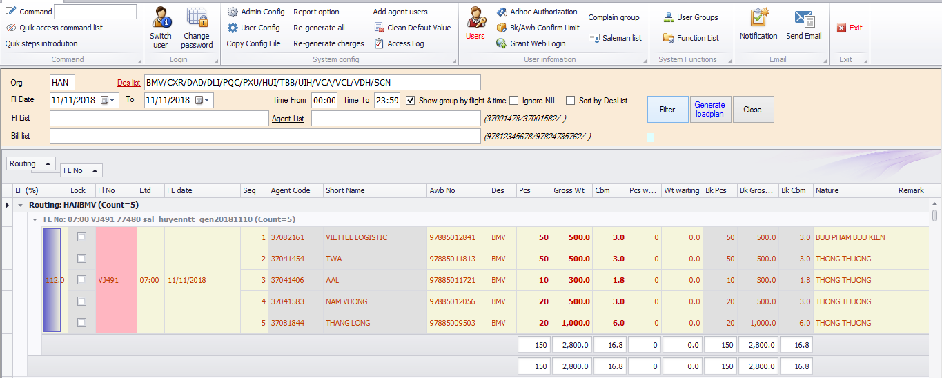Click the Generate loadplan button
Image resolution: width=942 pixels, height=378 pixels.
709,110
